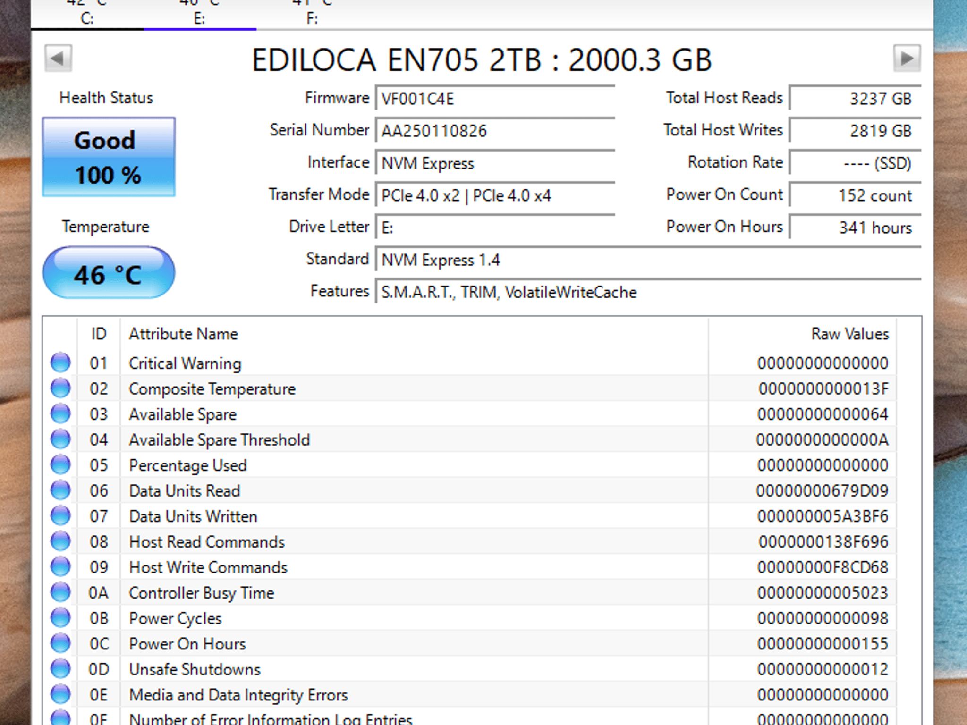Click status circle for Media and Data Integrity Errors
967x725 pixels.
pos(60,694)
